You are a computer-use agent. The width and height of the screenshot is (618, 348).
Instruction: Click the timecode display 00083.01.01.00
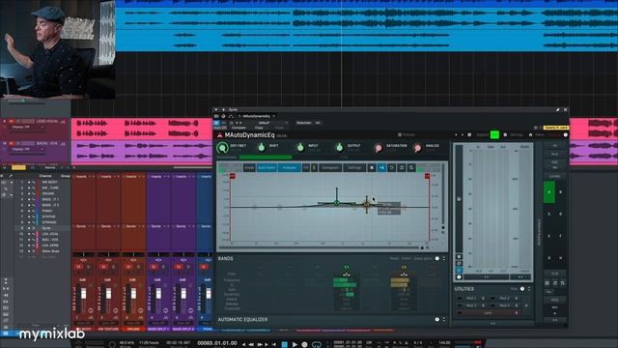[217, 343]
